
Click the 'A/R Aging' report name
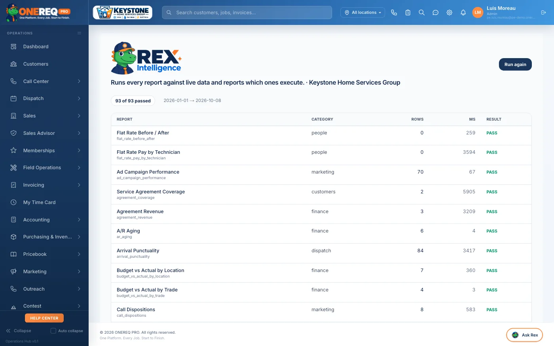pyautogui.click(x=128, y=231)
